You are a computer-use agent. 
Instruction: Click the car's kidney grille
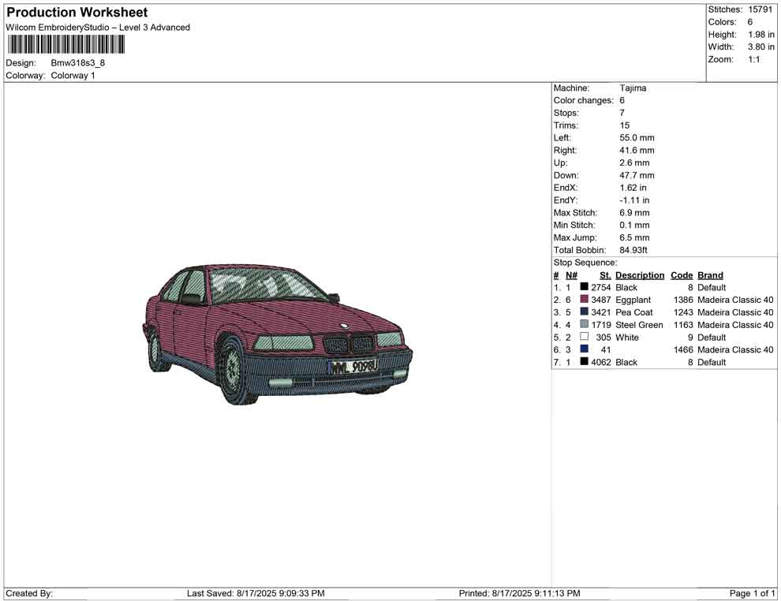click(x=349, y=345)
